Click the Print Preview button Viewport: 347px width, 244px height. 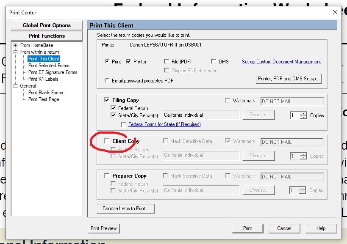[104, 228]
